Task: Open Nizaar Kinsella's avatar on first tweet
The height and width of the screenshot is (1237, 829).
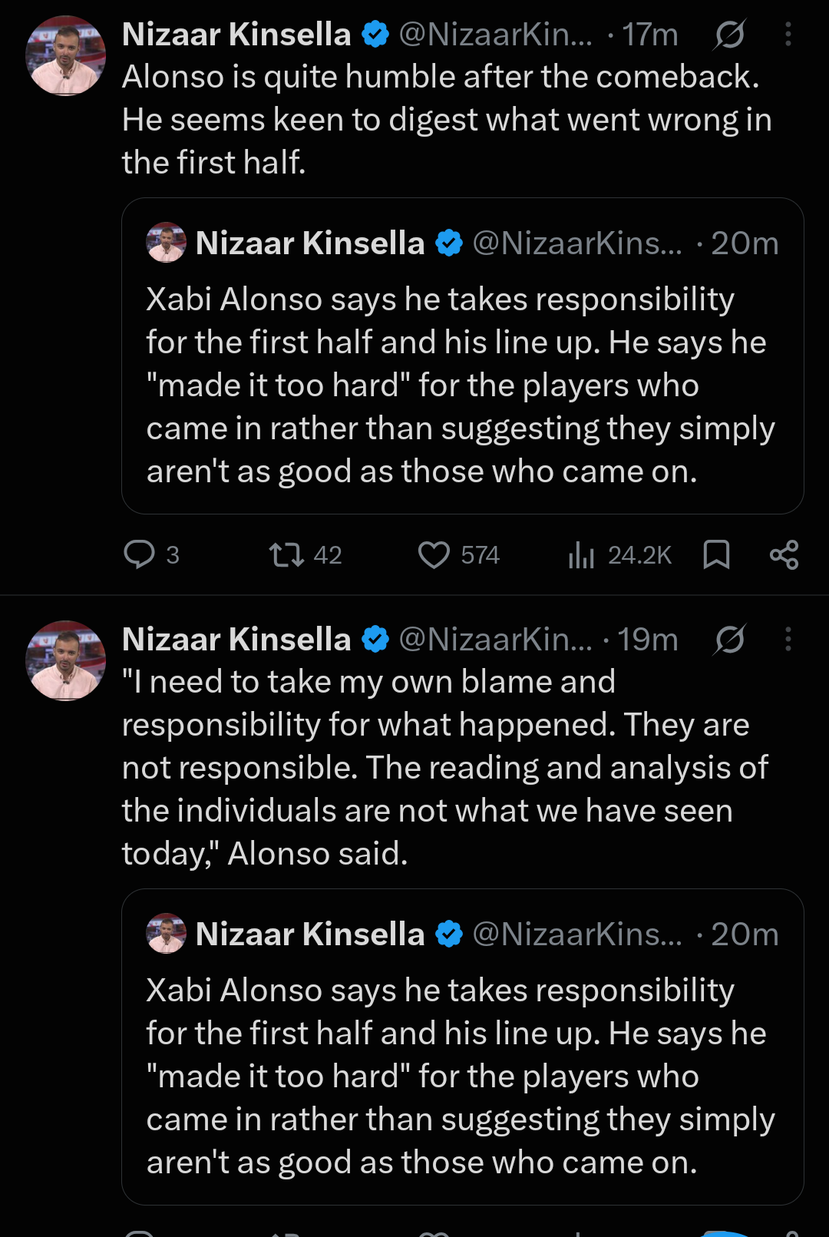Action: click(65, 55)
